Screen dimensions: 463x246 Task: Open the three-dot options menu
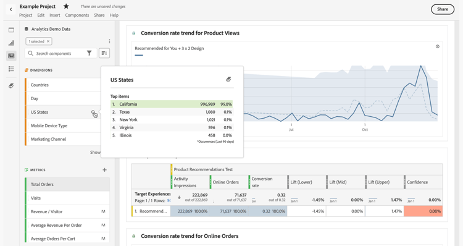[109, 41]
